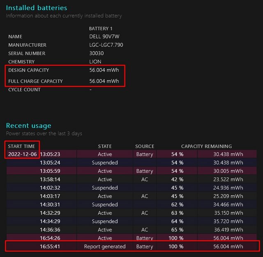Image resolution: width=263 pixels, height=257 pixels.
Task: Select the time '14:02:32'
Action: tap(50, 188)
